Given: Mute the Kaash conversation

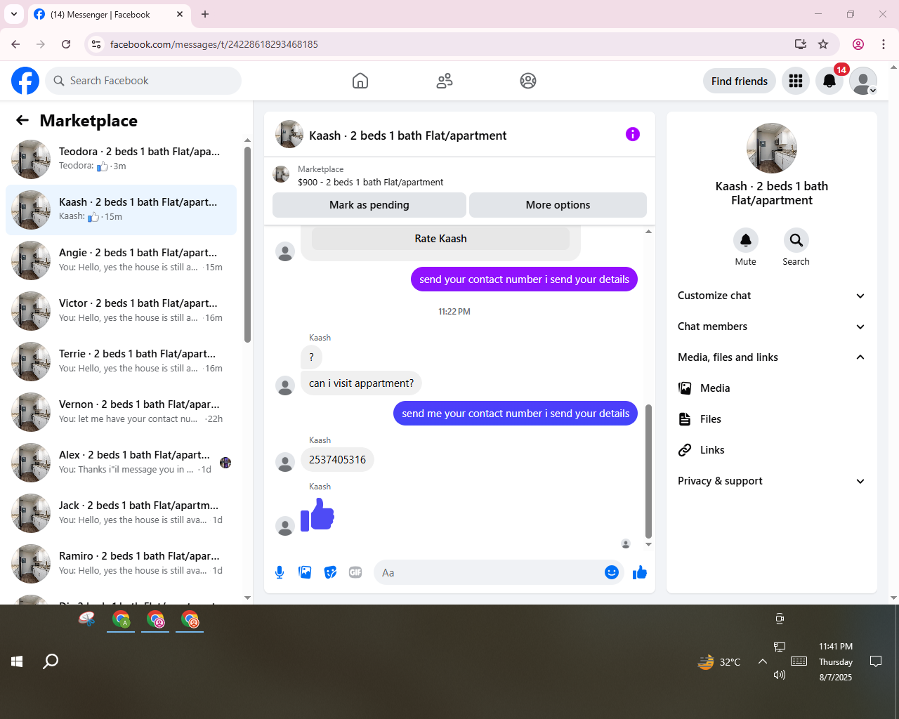Looking at the screenshot, I should (x=746, y=240).
